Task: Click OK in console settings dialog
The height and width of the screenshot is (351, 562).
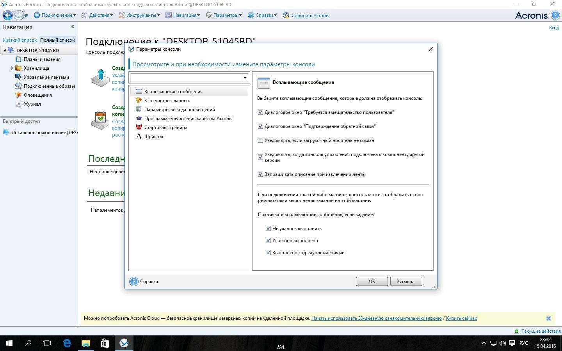Action: pyautogui.click(x=372, y=282)
